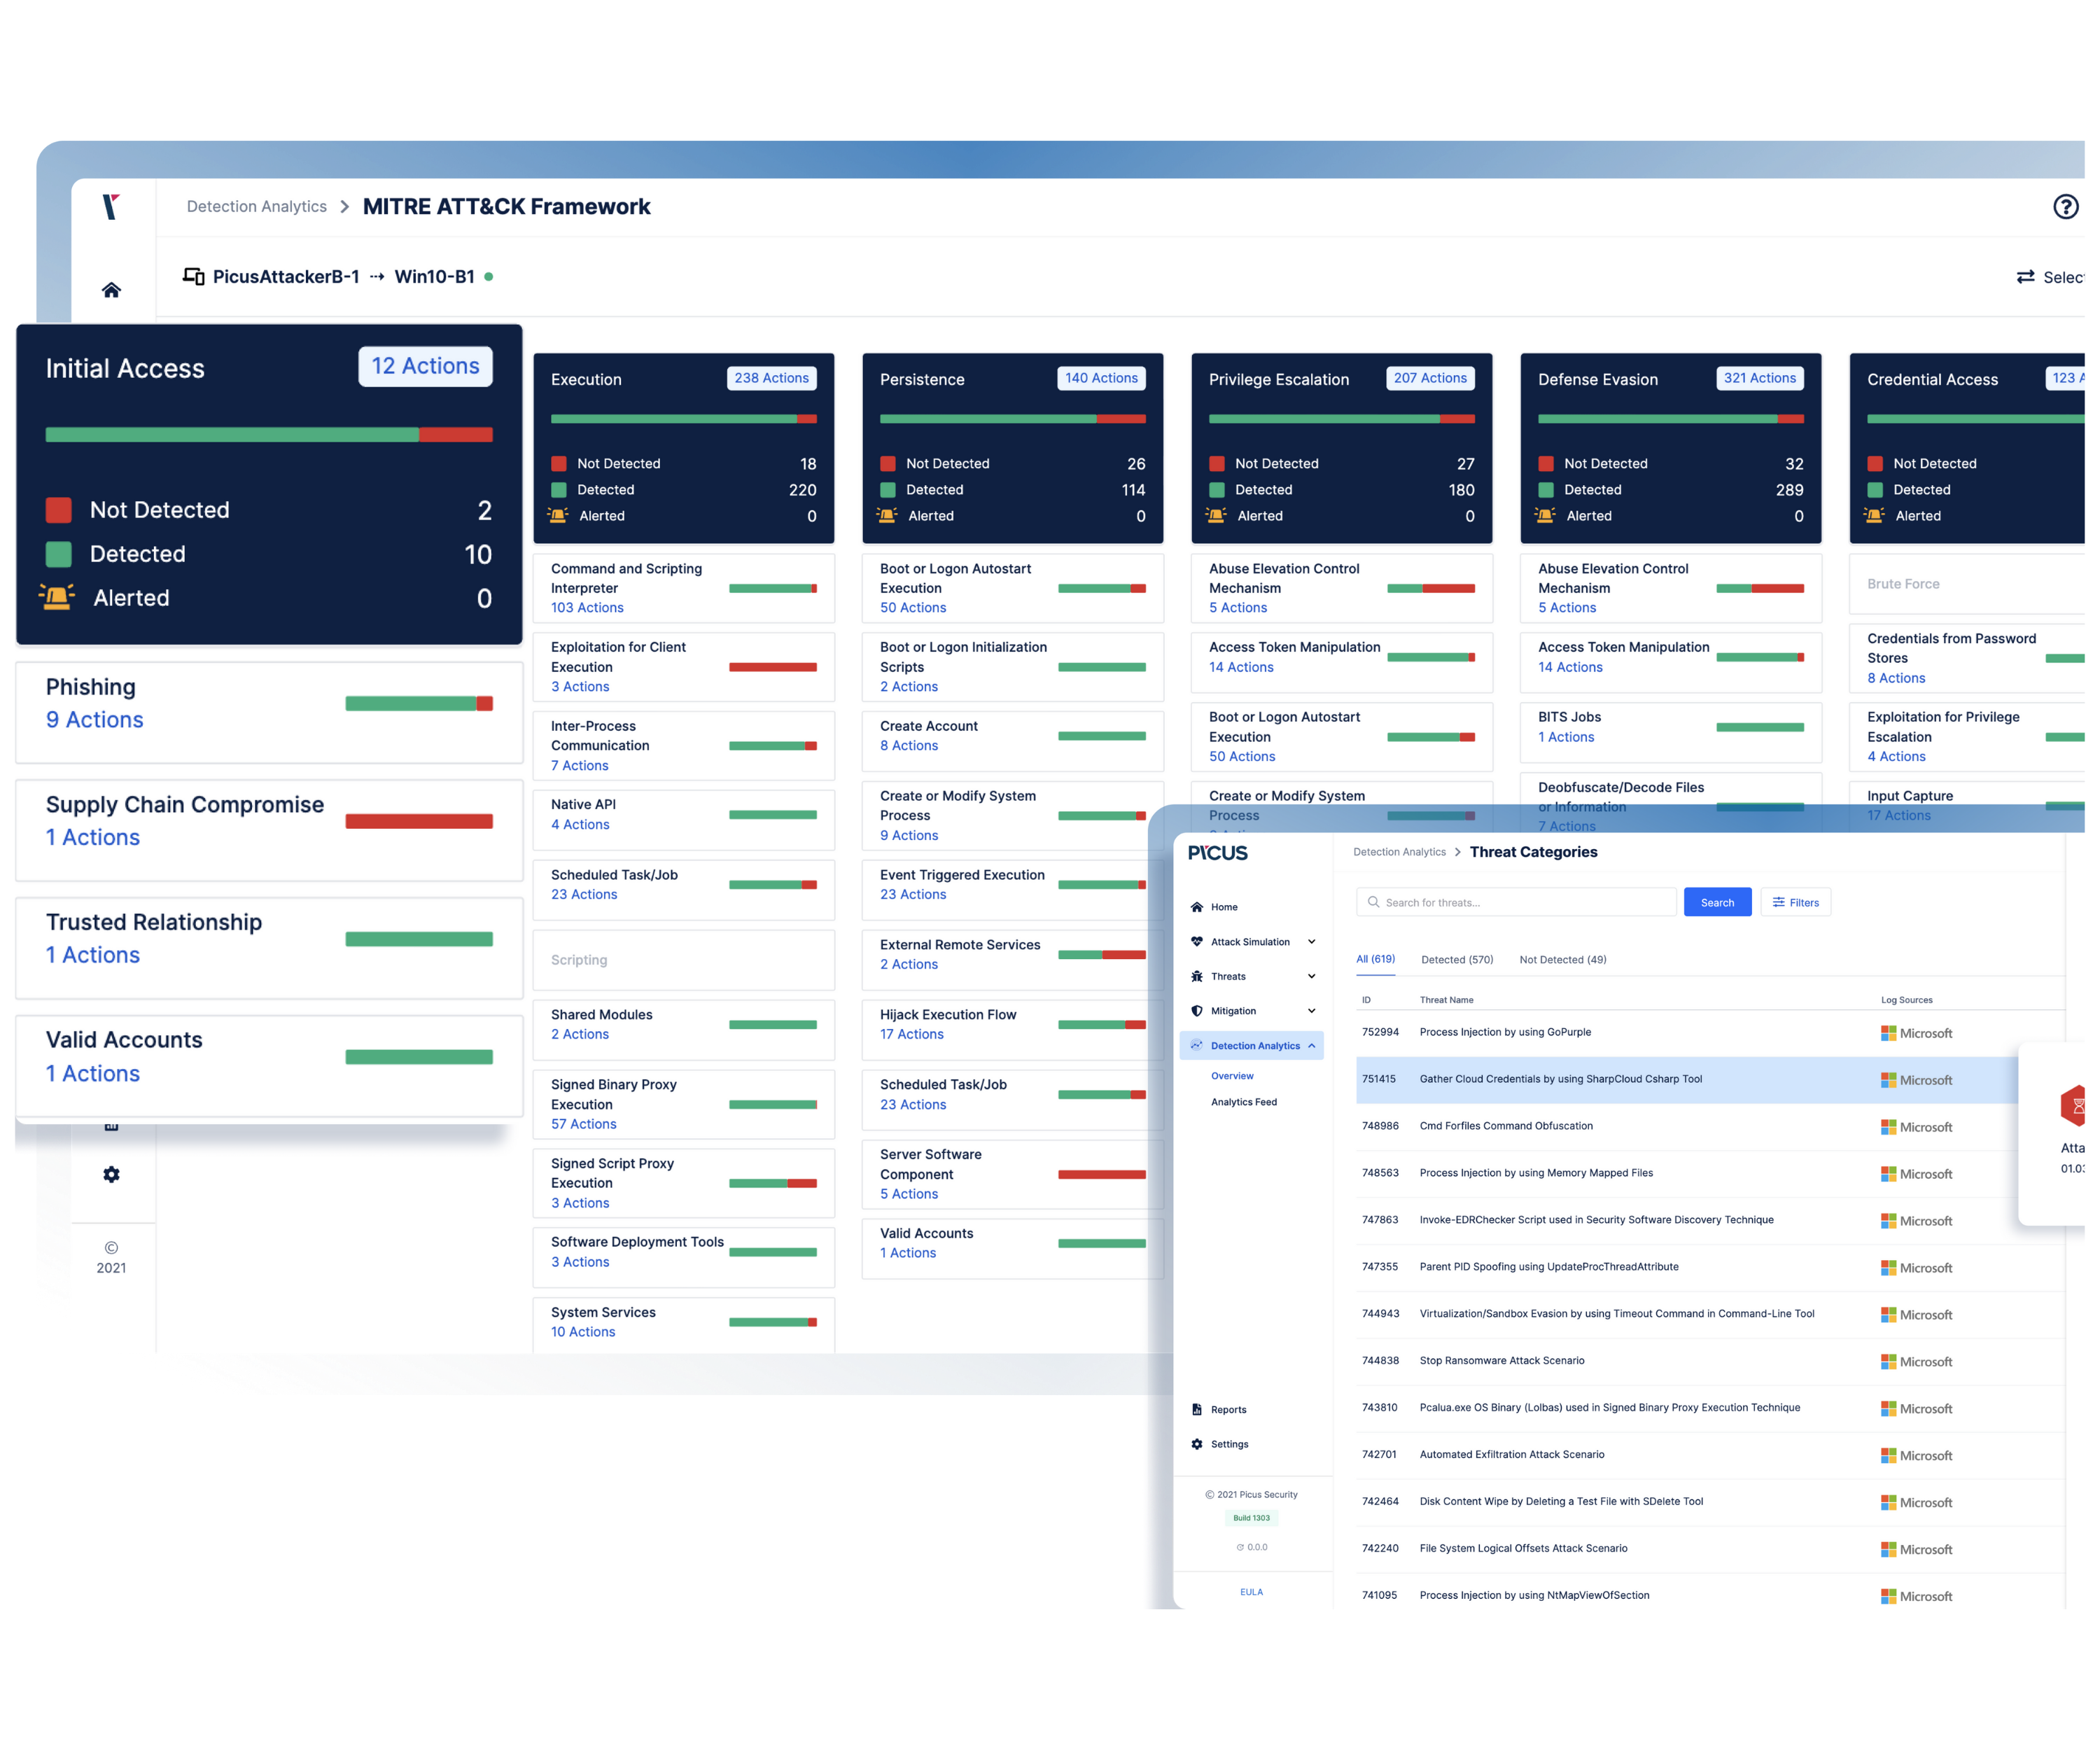Screen dimensions: 2100x1750
Task: Select the Detection Analytics icon
Action: pos(1196,1045)
